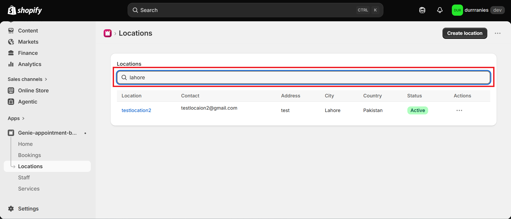
Task: Click the Genie app icon in breadcrumb
Action: 108,33
